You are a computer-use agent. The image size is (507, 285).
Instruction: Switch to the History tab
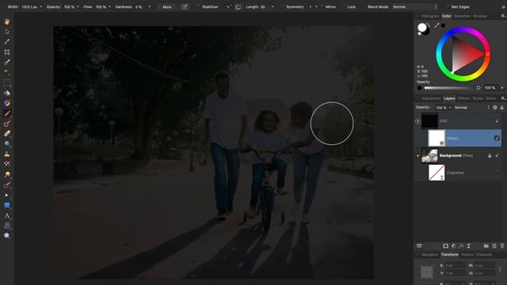(x=467, y=255)
